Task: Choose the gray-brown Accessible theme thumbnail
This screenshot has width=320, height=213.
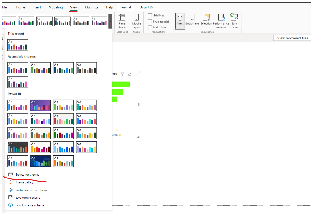Action: 86,68
